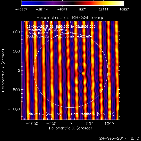The image size is (141, 141).
Task: Click the 'Heliocentric Y (arcsec)' axis label
Action: (3, 70)
